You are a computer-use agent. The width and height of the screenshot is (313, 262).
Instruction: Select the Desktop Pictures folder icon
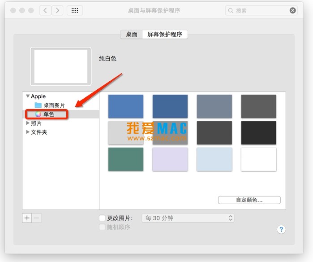click(38, 105)
